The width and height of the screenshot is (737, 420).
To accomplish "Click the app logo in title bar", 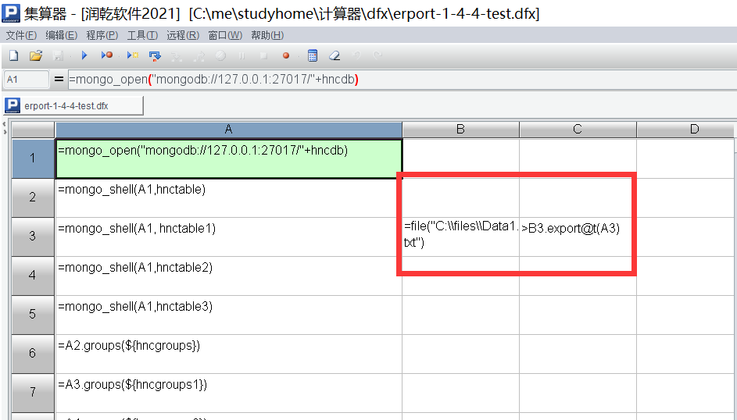I will tap(11, 13).
